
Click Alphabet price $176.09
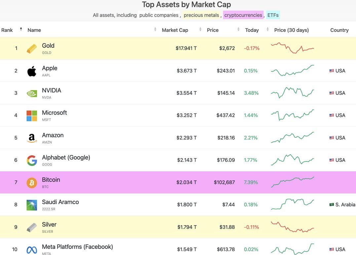tap(226, 160)
